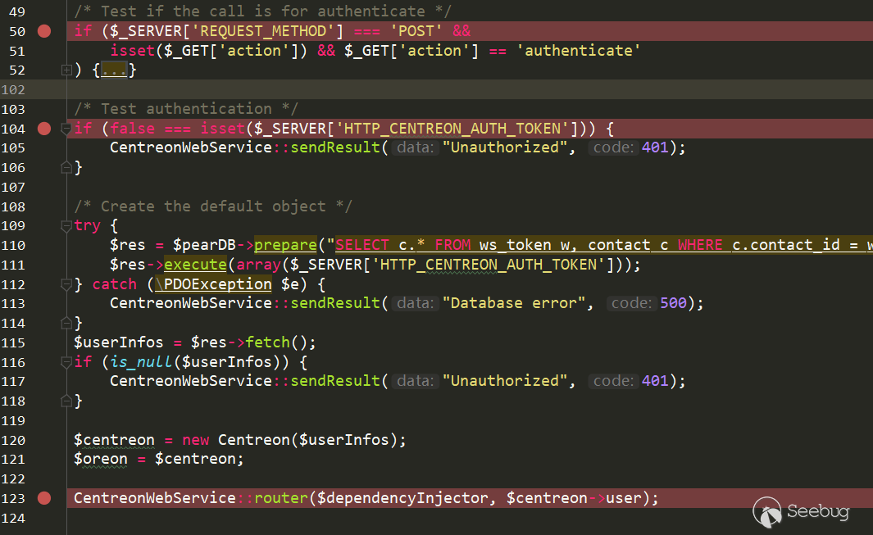Click the 'Test authentication' comment
Image resolution: width=873 pixels, height=535 pixels.
186,109
